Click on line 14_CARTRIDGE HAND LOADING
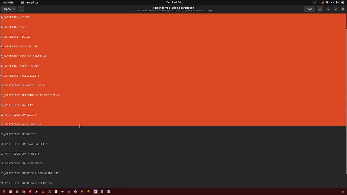This screenshot has width=347, height=195. [x=21, y=124]
